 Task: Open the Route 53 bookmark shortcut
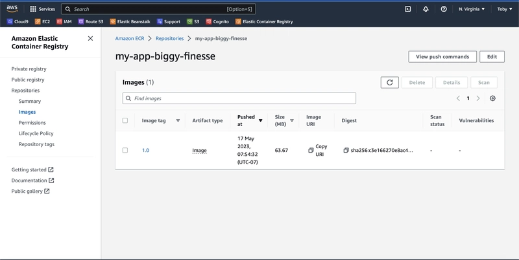coord(91,21)
